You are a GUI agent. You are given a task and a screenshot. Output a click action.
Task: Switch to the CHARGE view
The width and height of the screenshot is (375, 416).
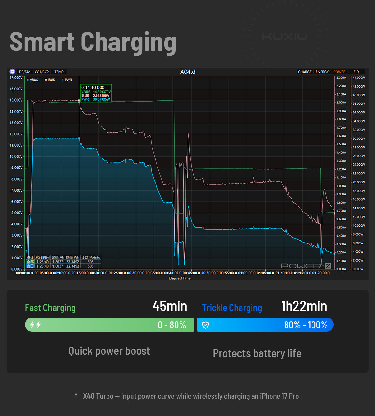[305, 72]
